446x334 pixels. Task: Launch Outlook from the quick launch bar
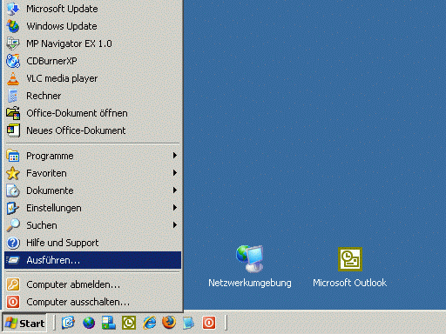click(129, 323)
